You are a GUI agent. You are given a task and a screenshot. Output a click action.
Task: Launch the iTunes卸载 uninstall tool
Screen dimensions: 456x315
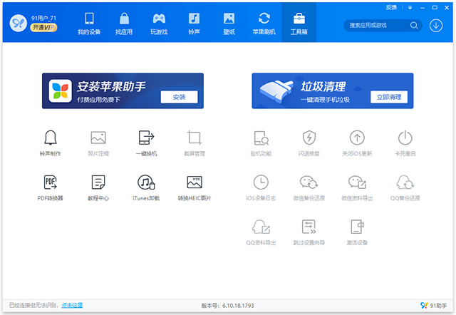point(146,187)
